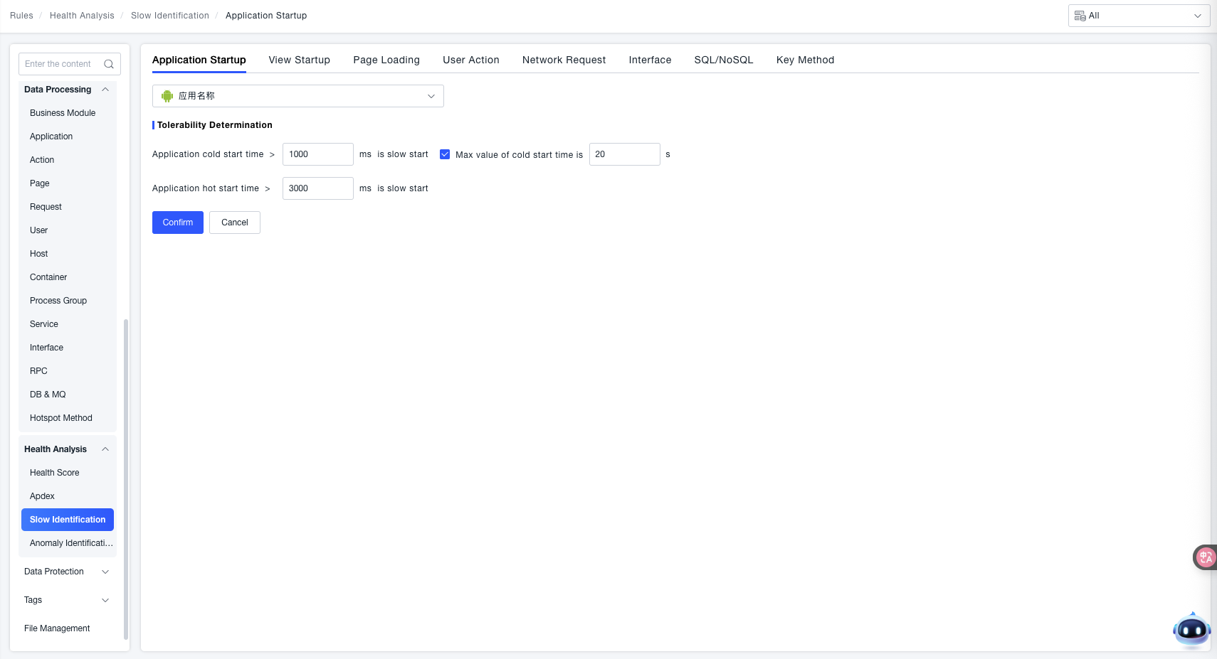
Task: Click the cold start time input field
Action: [x=317, y=154]
